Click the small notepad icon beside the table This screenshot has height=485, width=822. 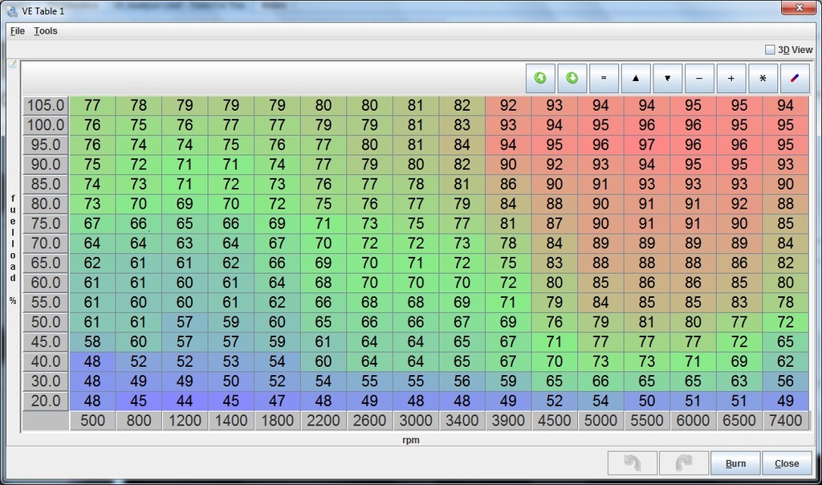pos(12,64)
